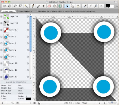Open the view options dropdown arrow
Image resolution: width=119 pixels, height=105 pixels.
41,103
